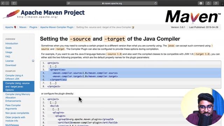Click the opening <properties> code line

(x=58, y=70)
